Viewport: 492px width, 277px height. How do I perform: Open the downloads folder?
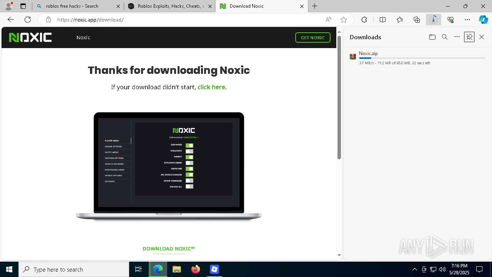coord(432,37)
